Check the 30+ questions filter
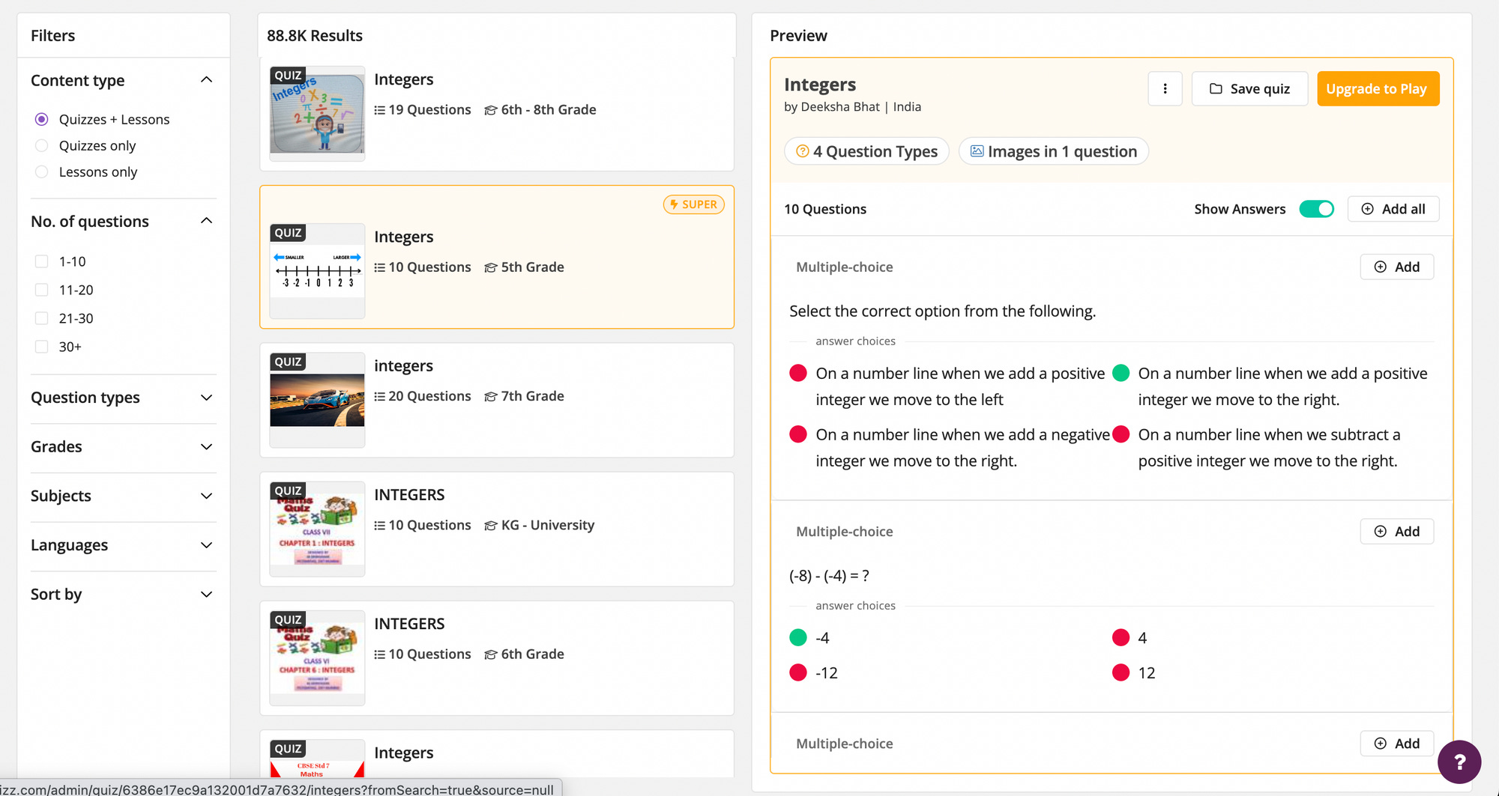Screen dimensions: 1499x796 pyautogui.click(x=42, y=347)
